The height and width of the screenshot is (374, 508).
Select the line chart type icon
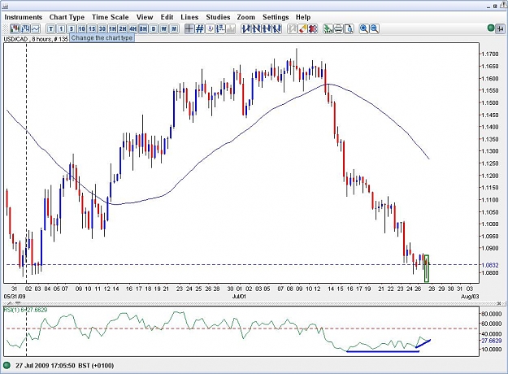35,29
